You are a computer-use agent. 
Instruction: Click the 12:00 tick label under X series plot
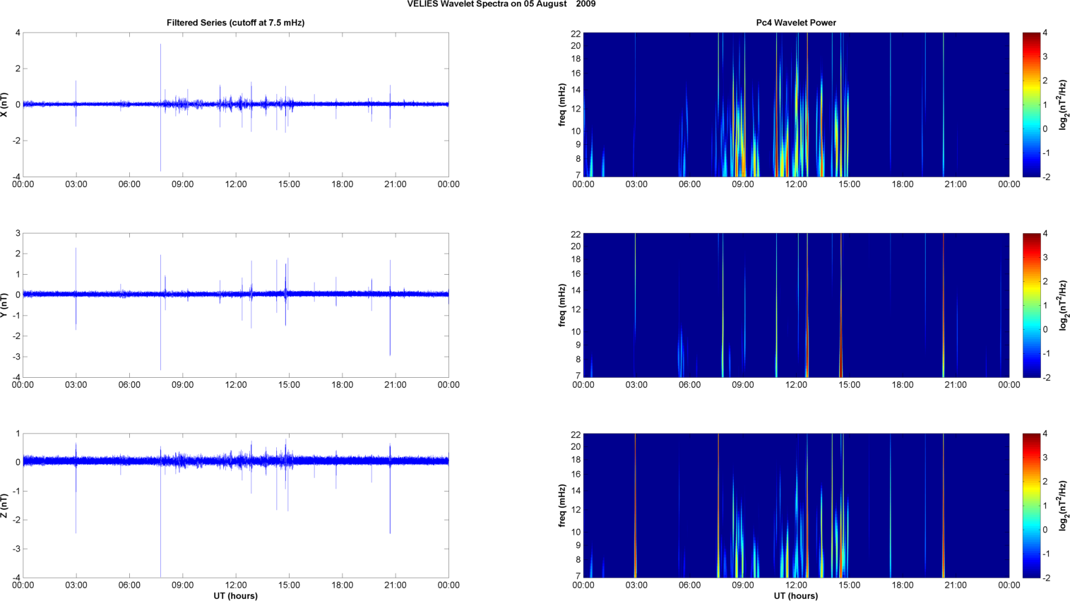[x=236, y=184]
